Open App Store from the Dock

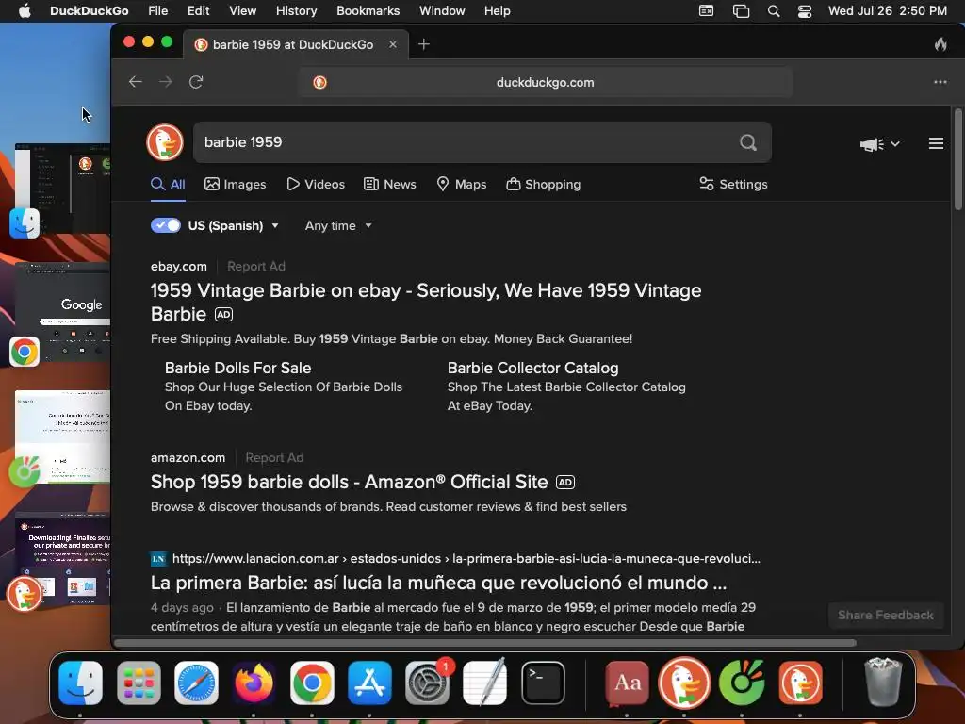(x=369, y=683)
